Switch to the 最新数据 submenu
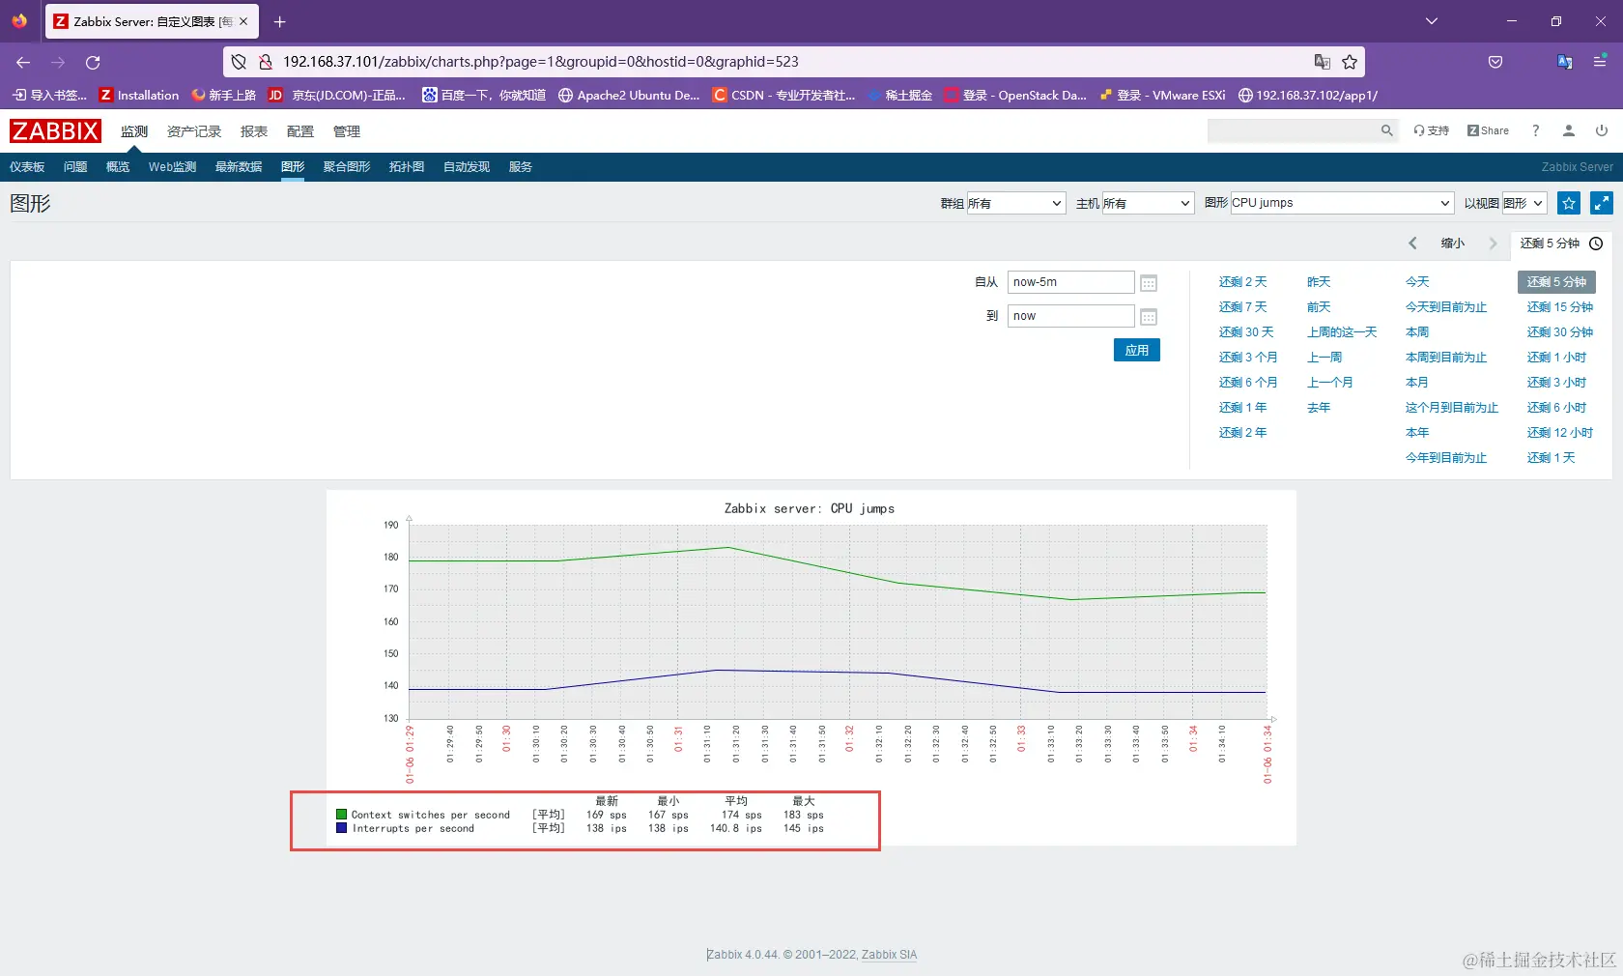The width and height of the screenshot is (1623, 976). coord(239,167)
